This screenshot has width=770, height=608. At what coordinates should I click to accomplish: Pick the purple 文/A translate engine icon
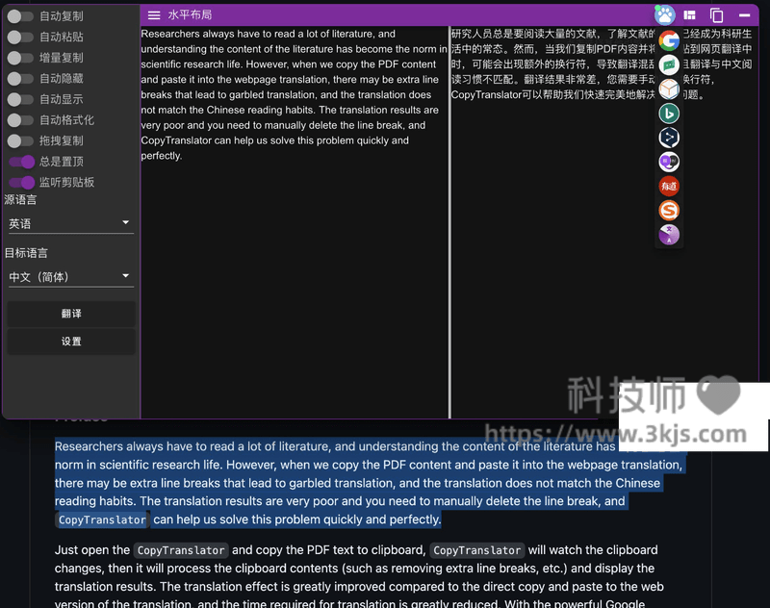click(x=669, y=235)
